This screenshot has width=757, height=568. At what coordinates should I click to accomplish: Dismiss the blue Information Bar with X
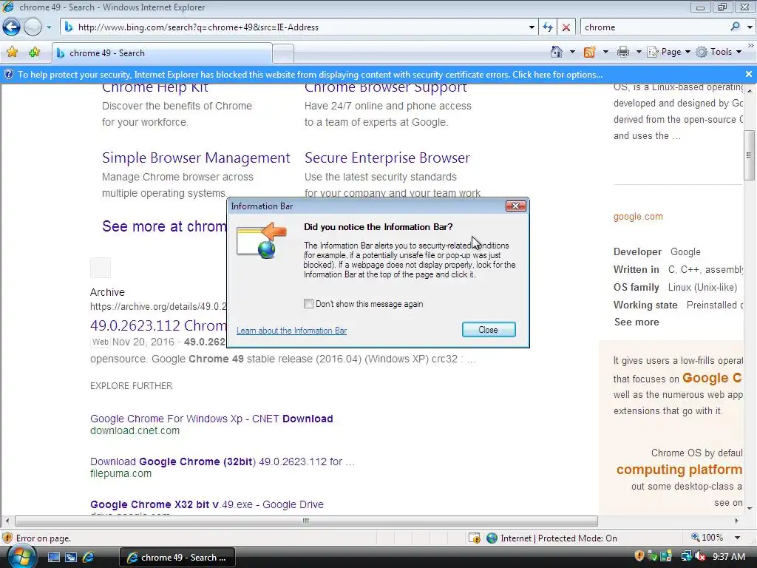pyautogui.click(x=749, y=75)
